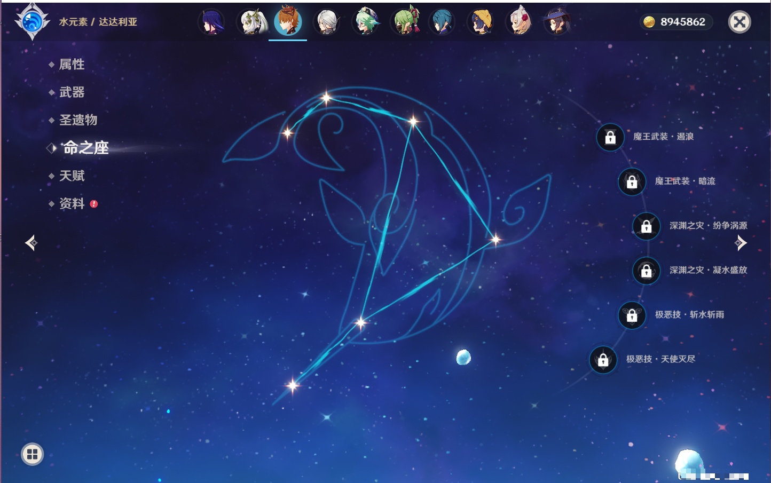The width and height of the screenshot is (771, 483).
Task: Choose the avatar with a red rose hairpiece
Action: click(x=519, y=22)
